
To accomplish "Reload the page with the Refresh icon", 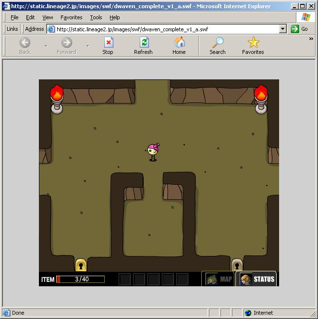I will point(143,46).
